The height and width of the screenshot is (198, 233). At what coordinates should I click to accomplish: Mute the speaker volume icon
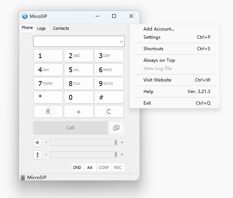(x=38, y=142)
